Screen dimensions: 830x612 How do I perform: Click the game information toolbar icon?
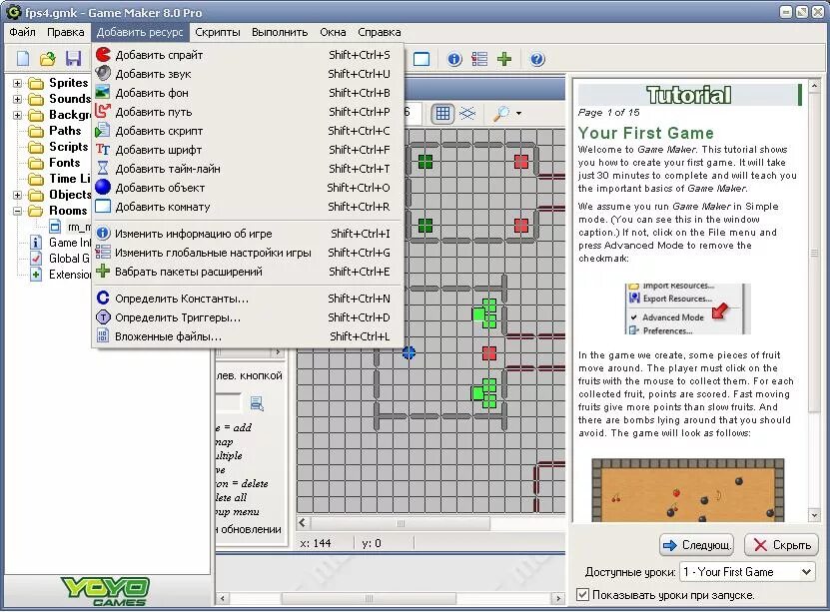click(x=454, y=59)
